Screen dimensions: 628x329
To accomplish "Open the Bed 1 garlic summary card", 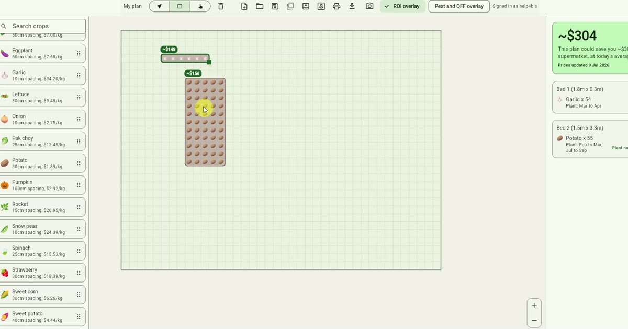I will [x=590, y=97].
